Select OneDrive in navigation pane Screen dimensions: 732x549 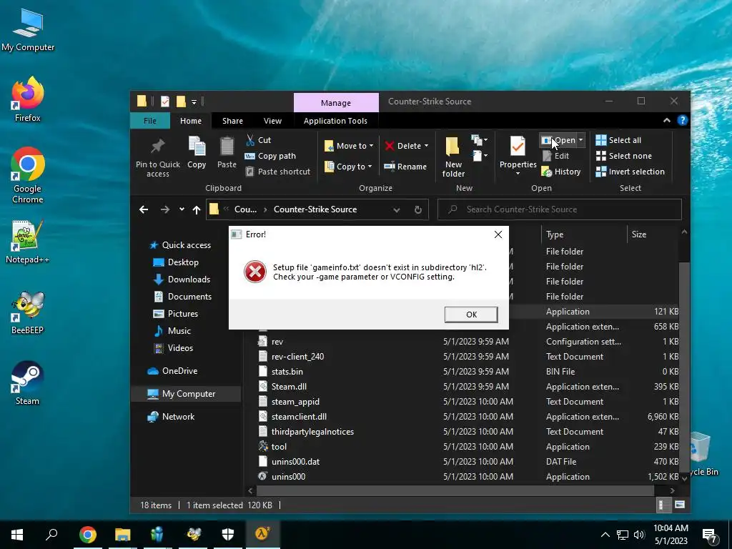coord(172,371)
